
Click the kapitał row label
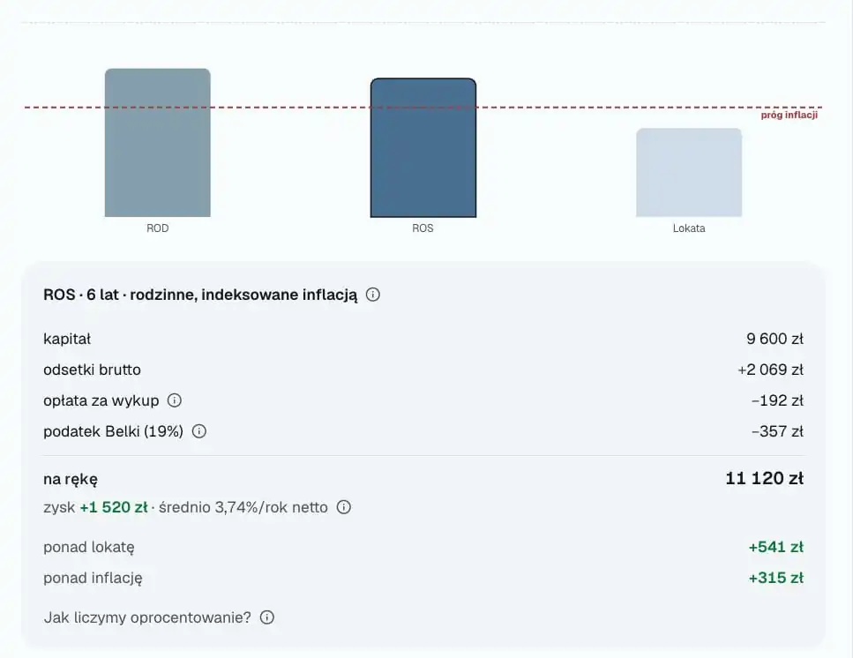click(67, 340)
